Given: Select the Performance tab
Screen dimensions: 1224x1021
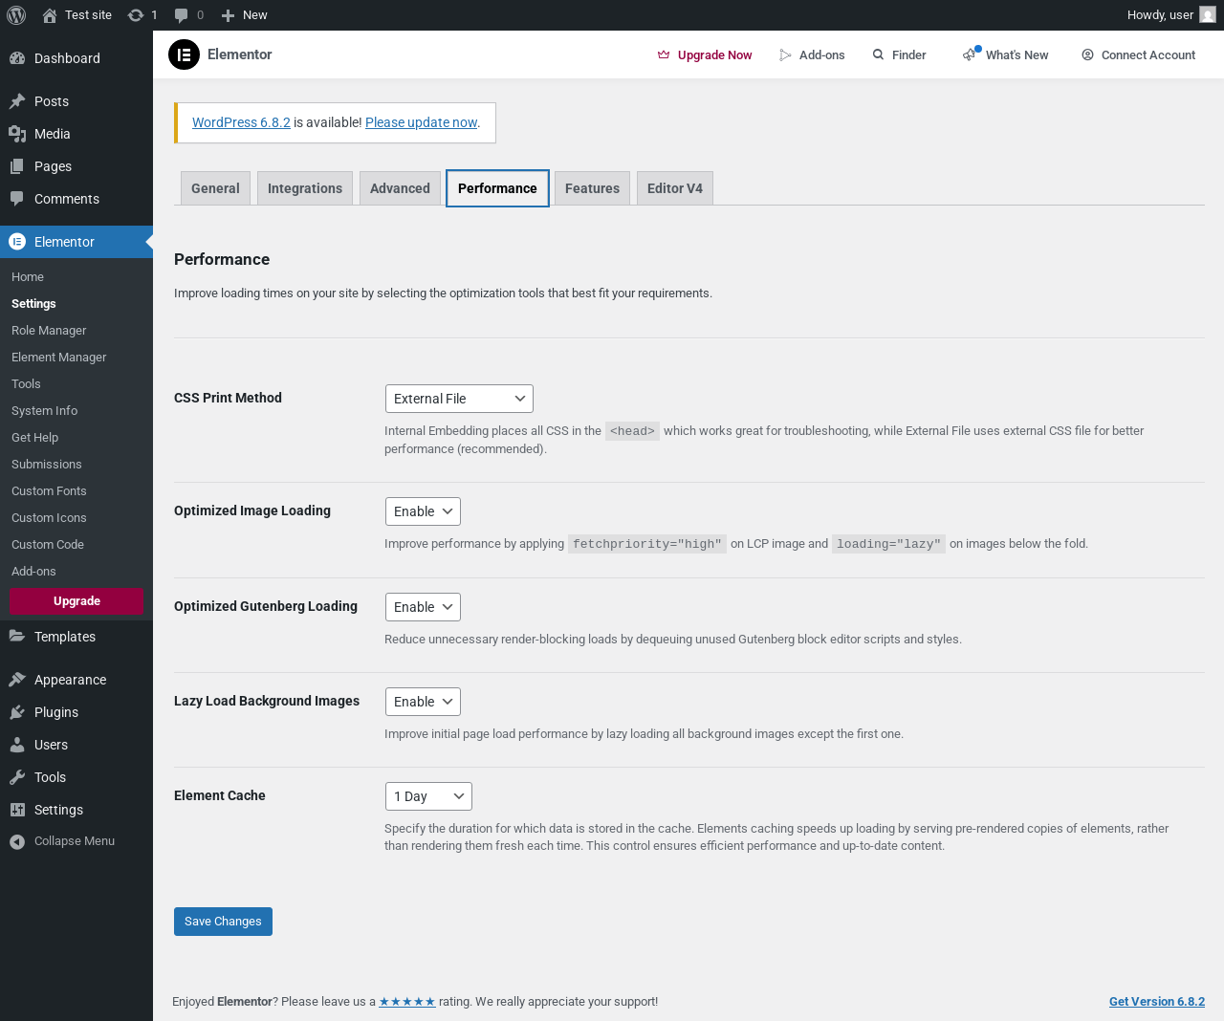Looking at the screenshot, I should tap(497, 188).
